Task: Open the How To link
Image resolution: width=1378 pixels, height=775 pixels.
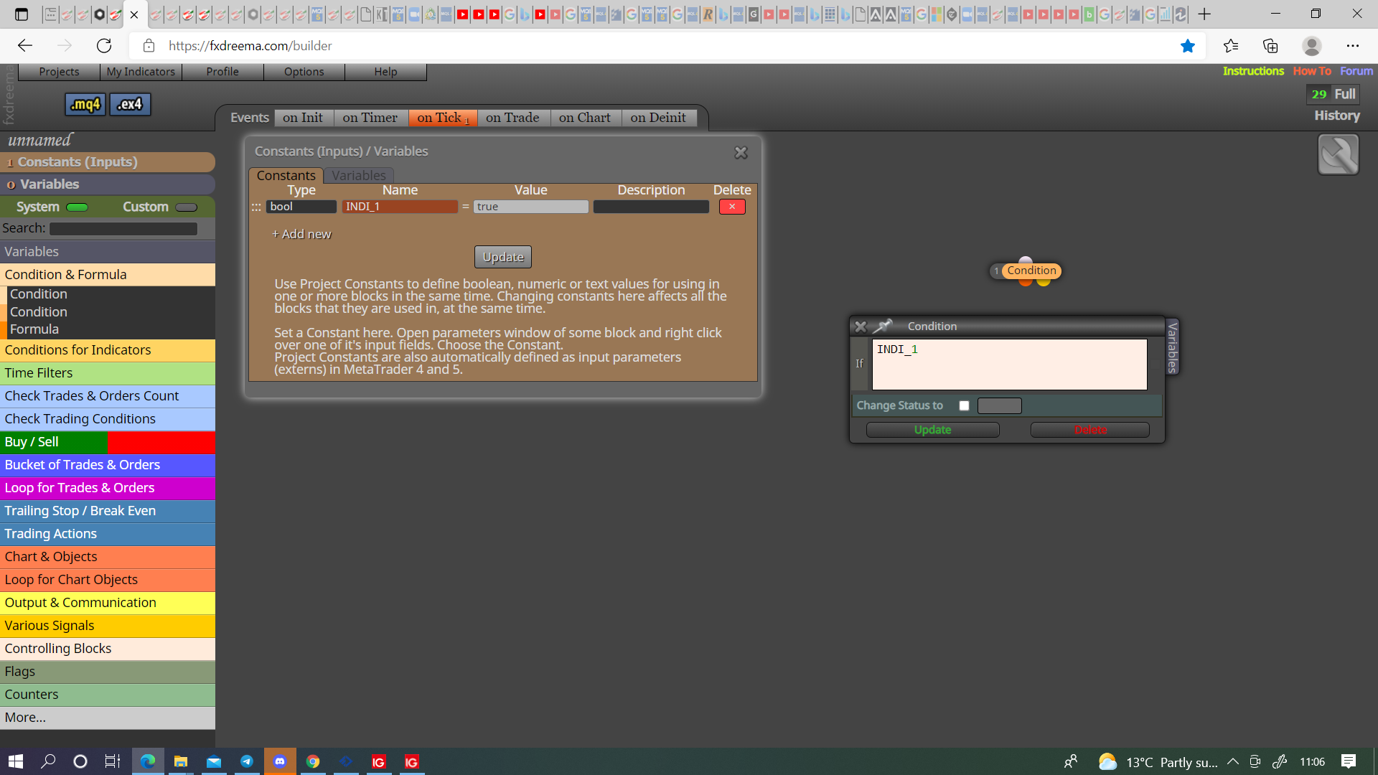Action: (1312, 71)
